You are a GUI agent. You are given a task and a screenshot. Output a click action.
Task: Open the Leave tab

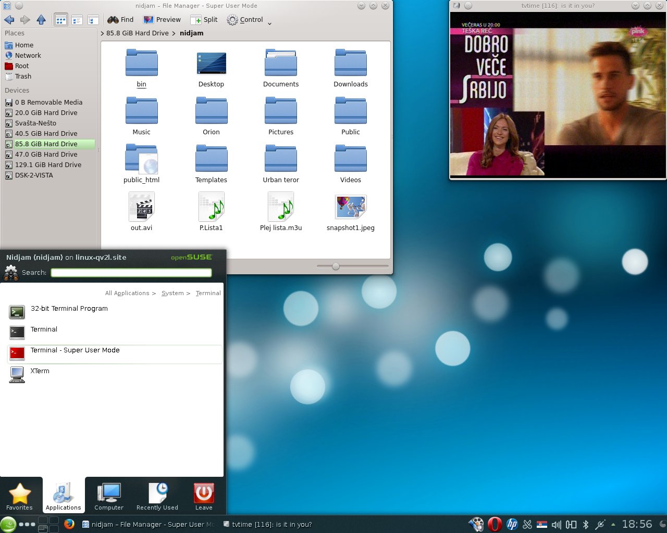pyautogui.click(x=204, y=497)
